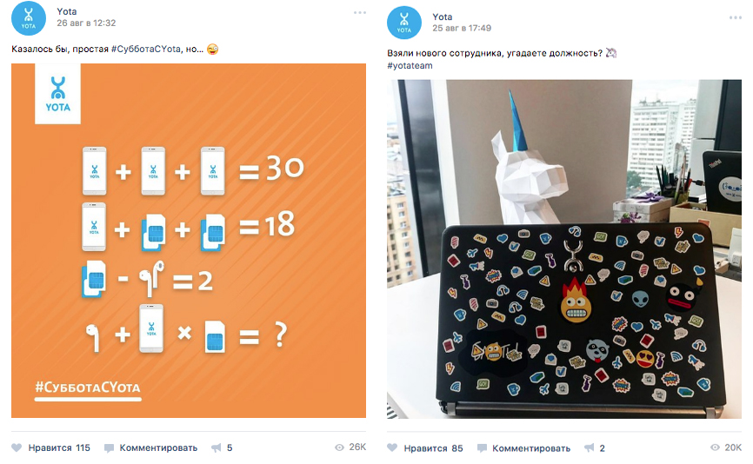Click the 20K views eye icon
753x464 pixels.
(715, 447)
